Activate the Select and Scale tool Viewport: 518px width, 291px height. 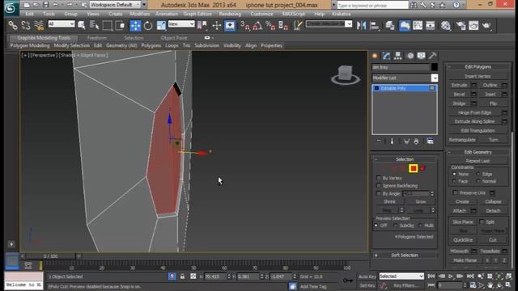161,25
